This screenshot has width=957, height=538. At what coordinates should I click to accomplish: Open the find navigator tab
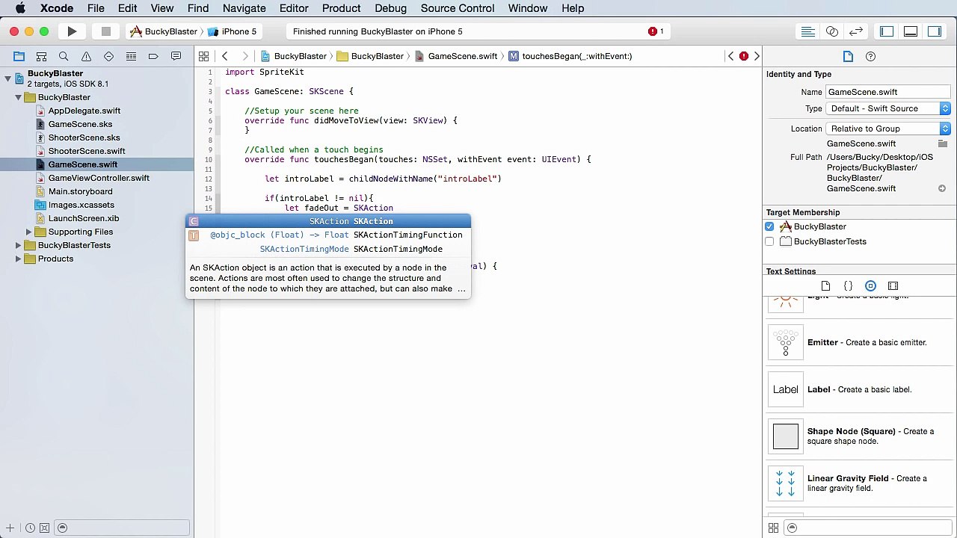click(64, 56)
